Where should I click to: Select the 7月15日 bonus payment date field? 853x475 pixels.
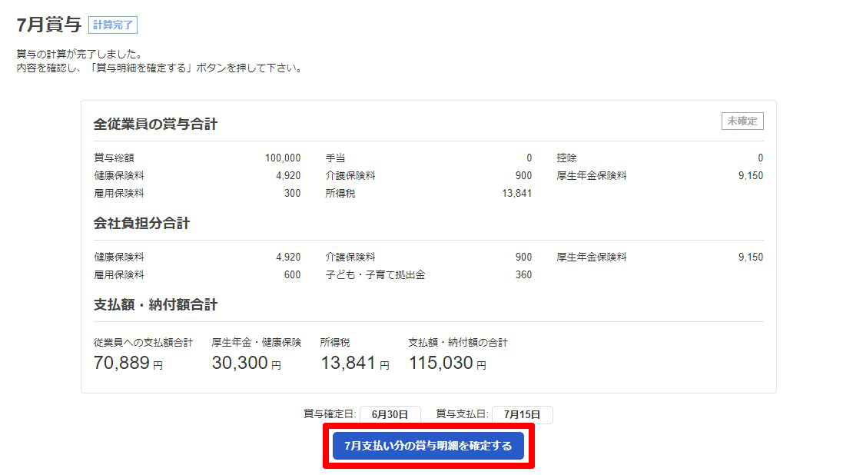pos(523,414)
